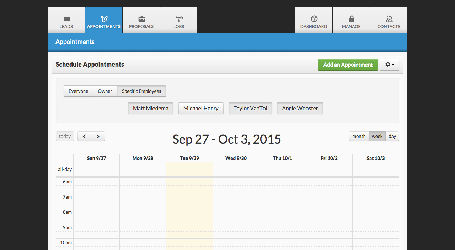Image resolution: width=455 pixels, height=250 pixels.
Task: Click the 9am slot on Mon 9/28
Action: pyautogui.click(x=143, y=227)
